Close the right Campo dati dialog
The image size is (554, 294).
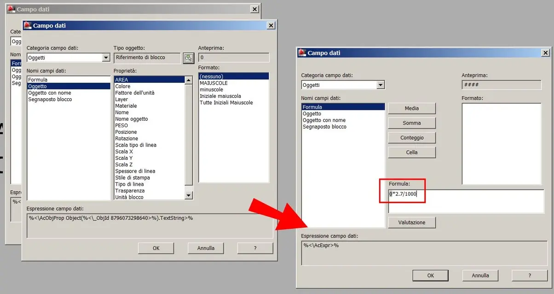(545, 53)
